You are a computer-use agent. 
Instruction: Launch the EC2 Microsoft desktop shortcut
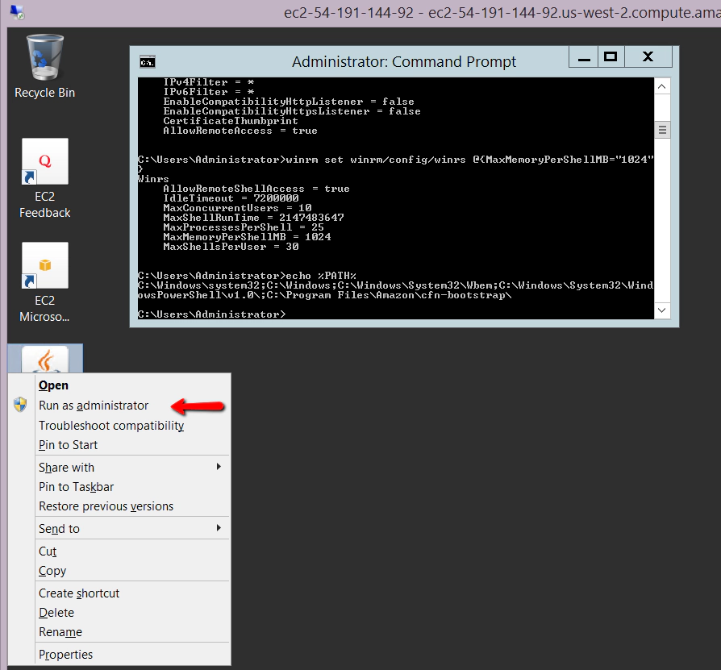click(x=44, y=264)
